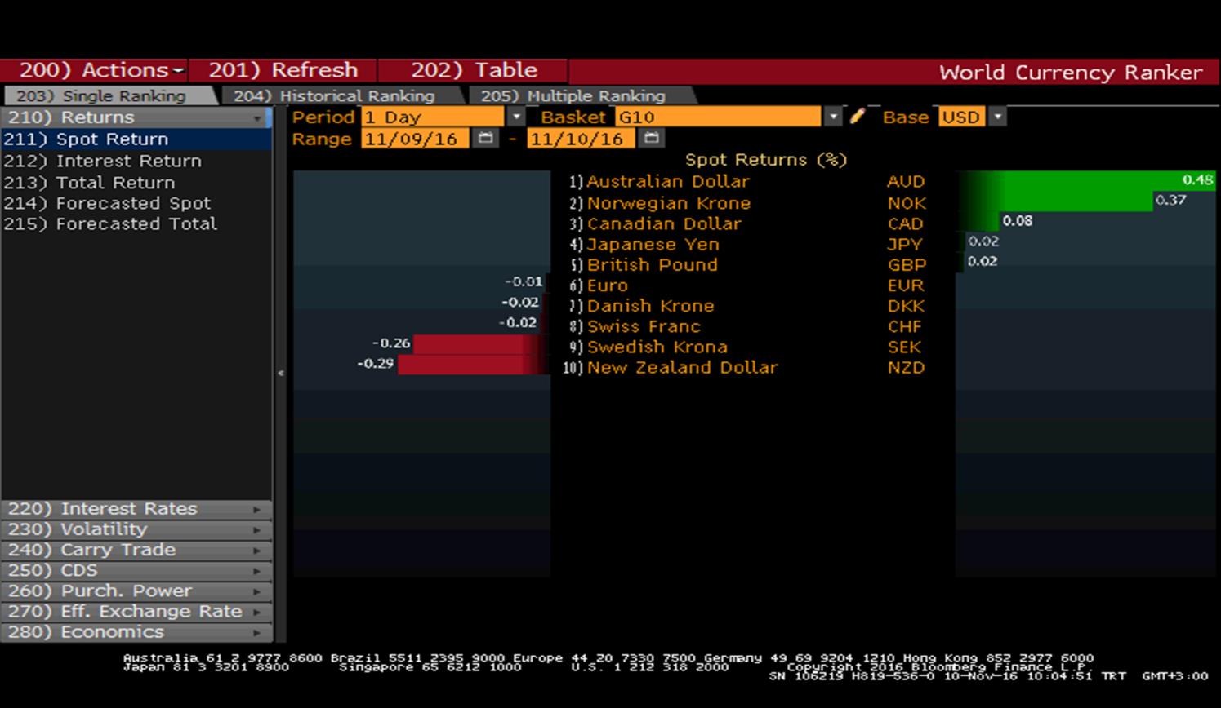The image size is (1221, 708).
Task: Click the CAD return value 0.08
Action: pos(1017,221)
